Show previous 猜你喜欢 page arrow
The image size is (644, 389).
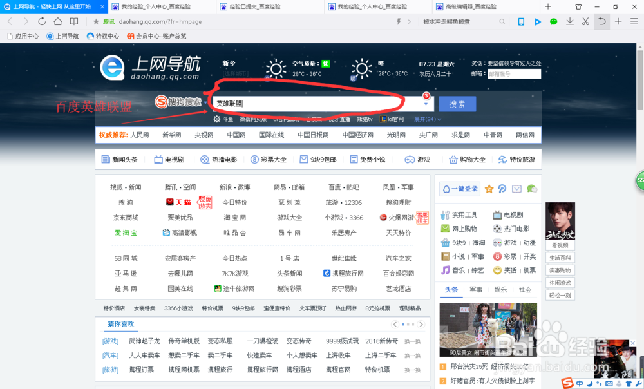coord(395,324)
